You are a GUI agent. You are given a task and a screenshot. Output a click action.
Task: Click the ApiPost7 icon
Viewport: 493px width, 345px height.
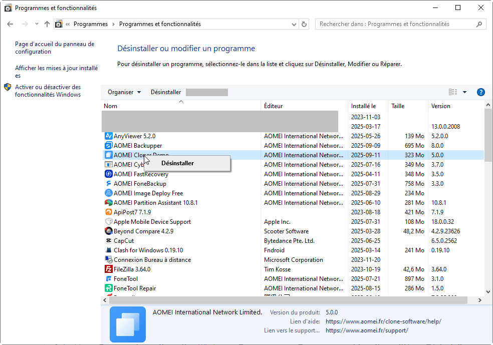[109, 212]
